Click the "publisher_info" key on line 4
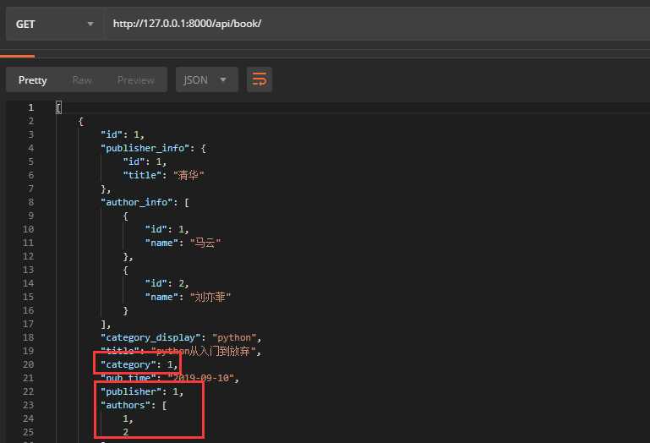The height and width of the screenshot is (443, 650). click(x=145, y=148)
